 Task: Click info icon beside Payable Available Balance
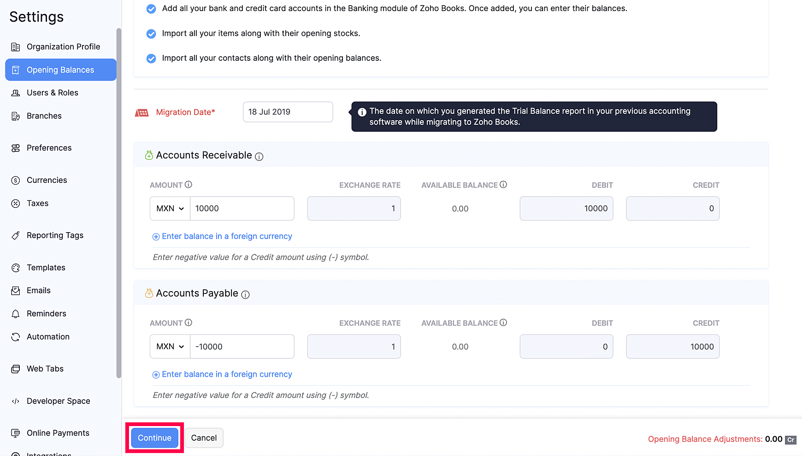(x=503, y=323)
